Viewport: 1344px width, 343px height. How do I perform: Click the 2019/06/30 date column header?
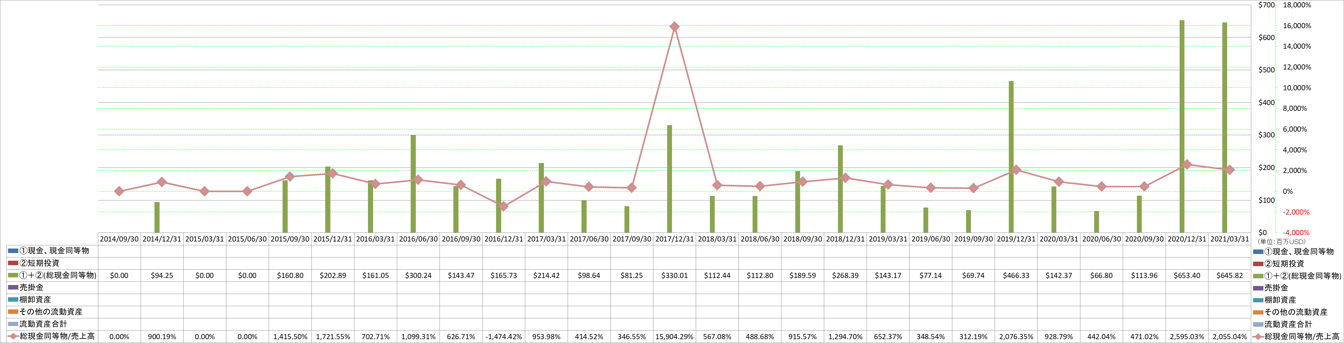931,239
